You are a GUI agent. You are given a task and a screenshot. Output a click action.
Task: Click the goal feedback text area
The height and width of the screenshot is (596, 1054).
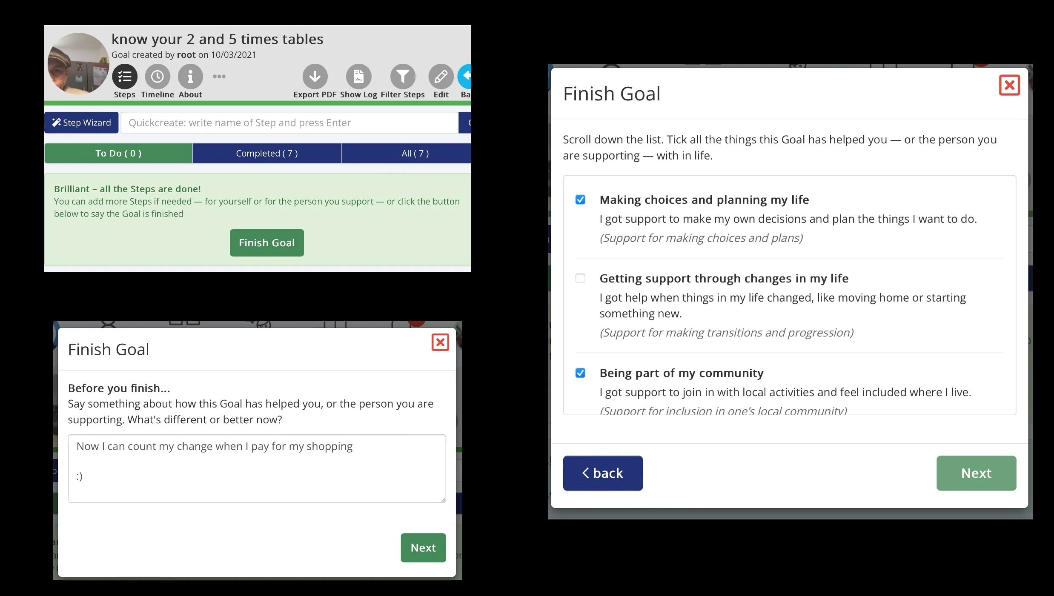(x=257, y=468)
